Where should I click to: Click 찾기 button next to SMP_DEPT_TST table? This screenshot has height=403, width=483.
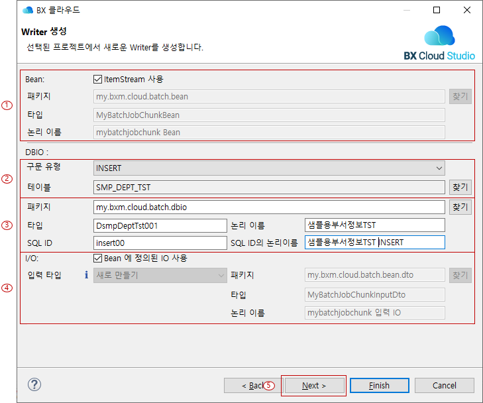pos(460,188)
